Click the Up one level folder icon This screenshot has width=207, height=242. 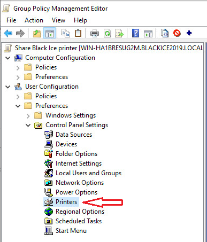37,33
